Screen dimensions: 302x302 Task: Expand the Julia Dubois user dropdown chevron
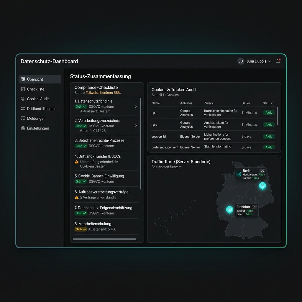pos(269,61)
